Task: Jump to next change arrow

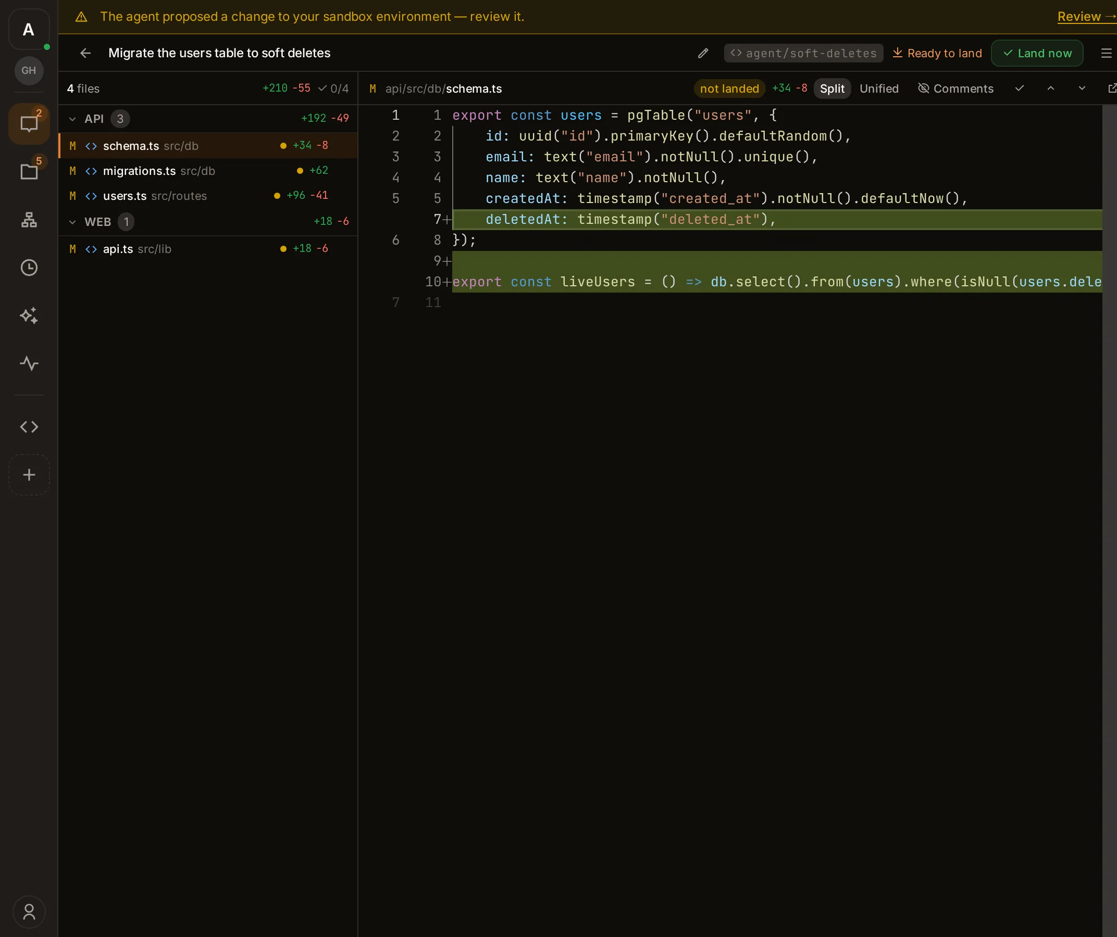Action: (1082, 88)
